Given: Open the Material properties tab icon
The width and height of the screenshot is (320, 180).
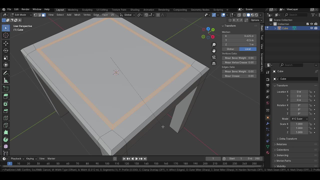Looking at the screenshot, I should click(x=268, y=152).
